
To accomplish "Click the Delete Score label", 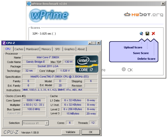I will coord(146,59).
